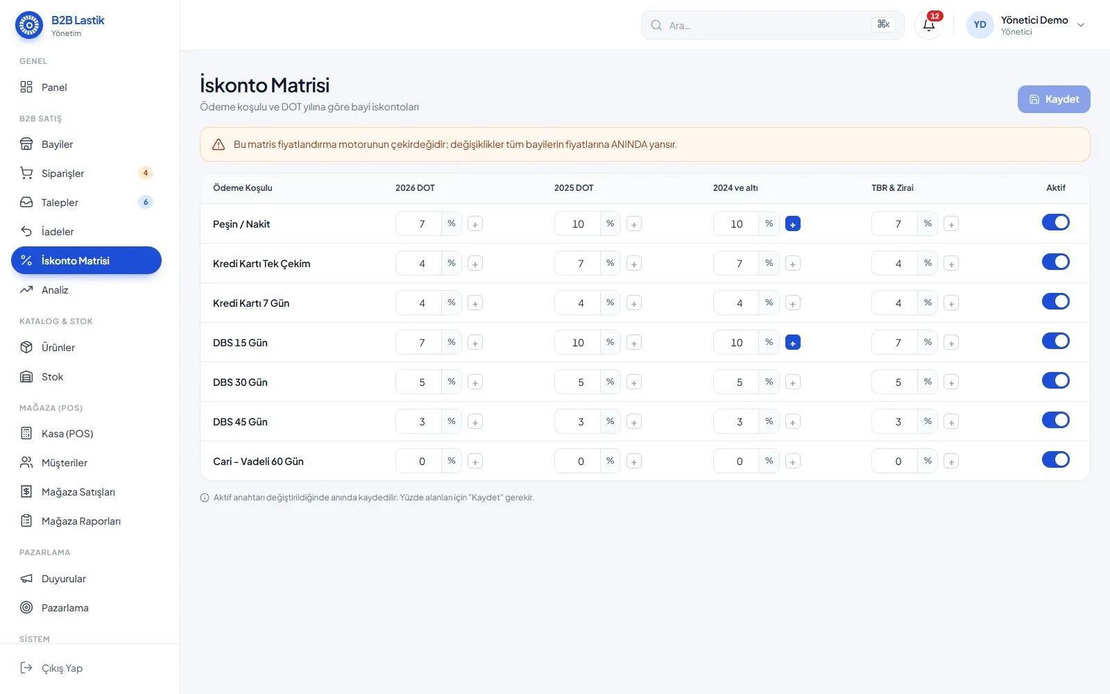Viewport: 1110px width, 694px height.
Task: Click the blue plus for Peşin / Nakit 2024 ve altı
Action: click(793, 224)
